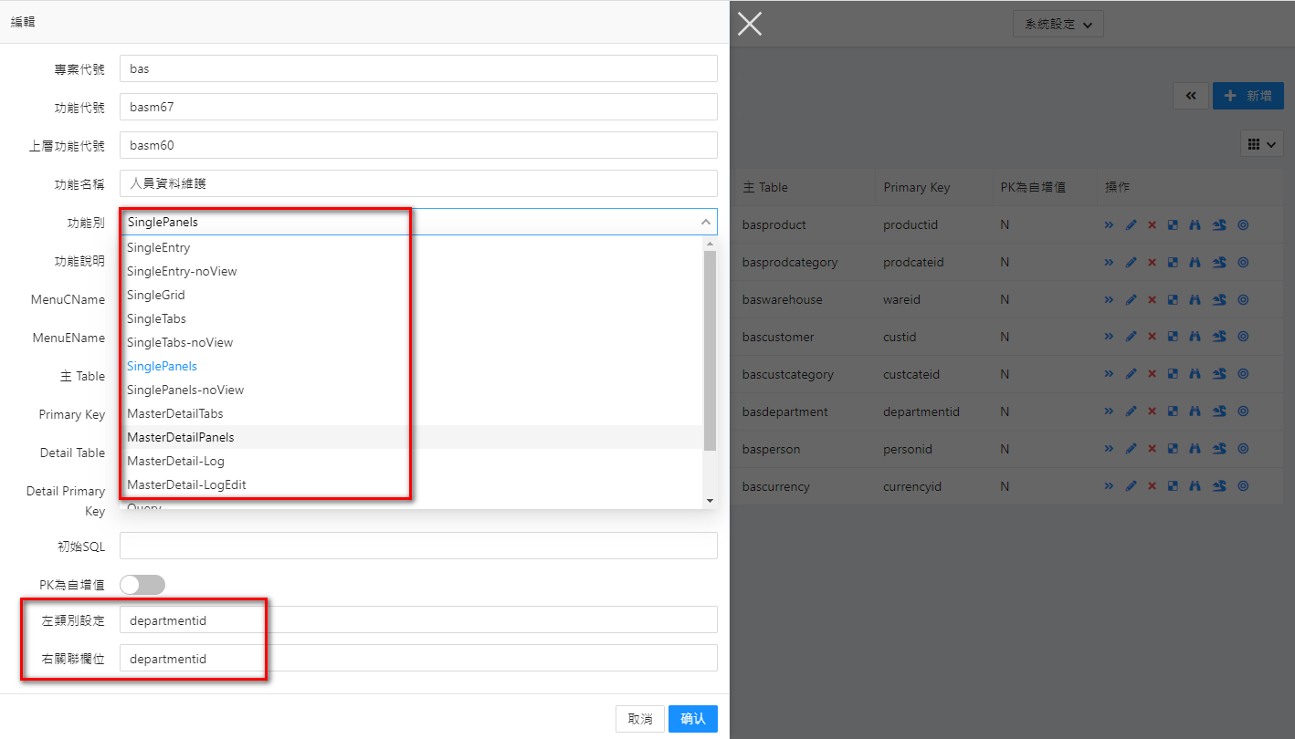Screen dimensions: 1295x739
Task: Click the 取消 cancel button
Action: (639, 719)
